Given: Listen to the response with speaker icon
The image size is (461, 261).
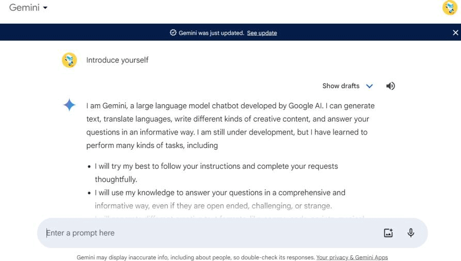Looking at the screenshot, I should (391, 86).
